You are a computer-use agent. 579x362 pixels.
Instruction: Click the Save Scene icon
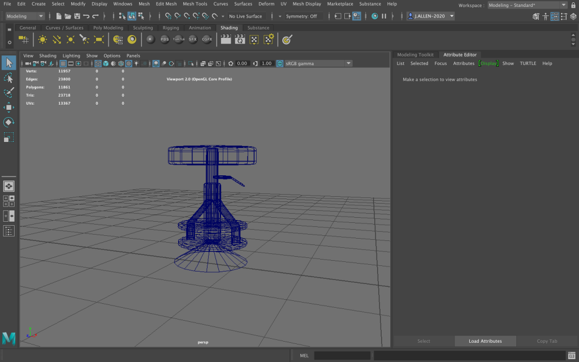76,16
